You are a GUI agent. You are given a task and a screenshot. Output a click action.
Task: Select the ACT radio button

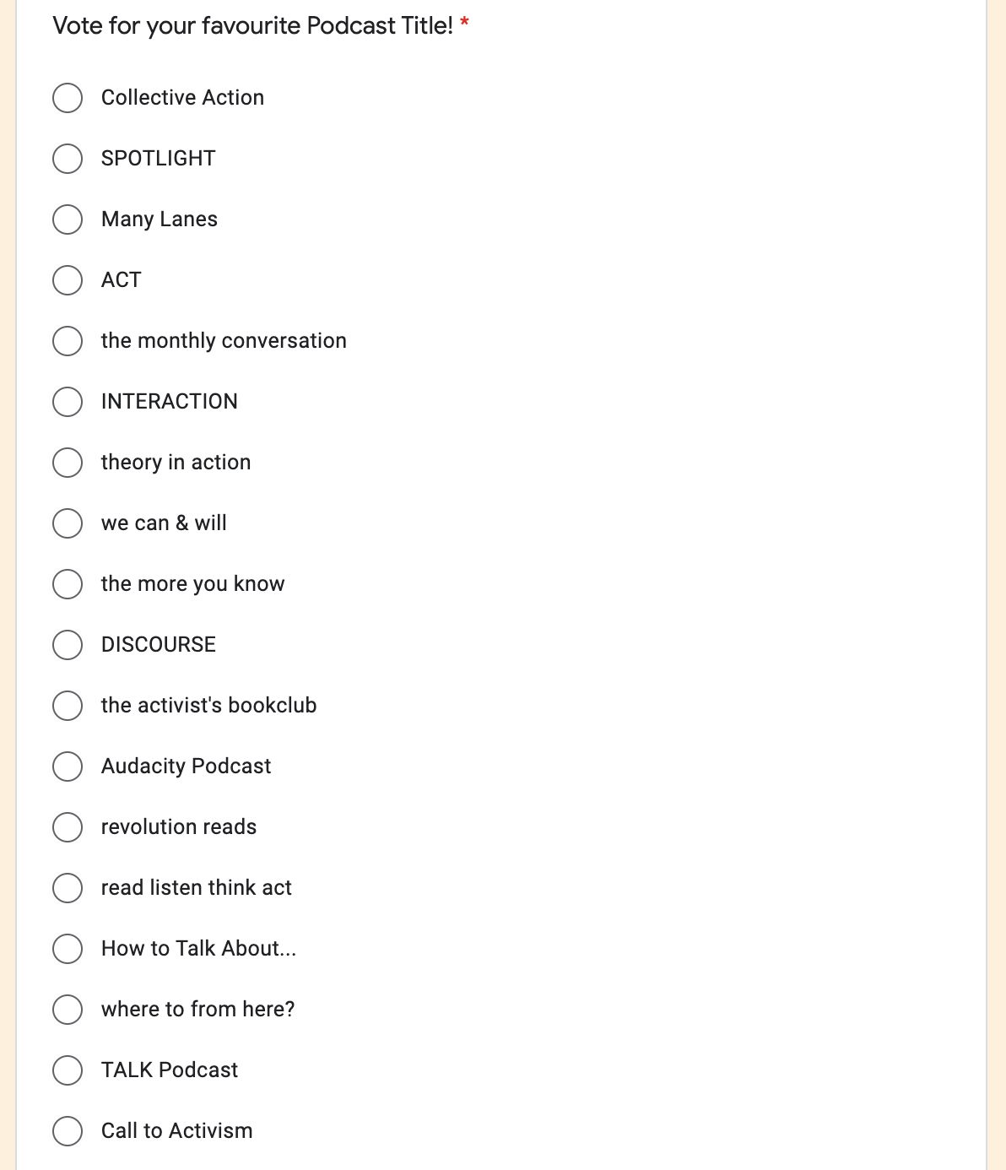[68, 280]
